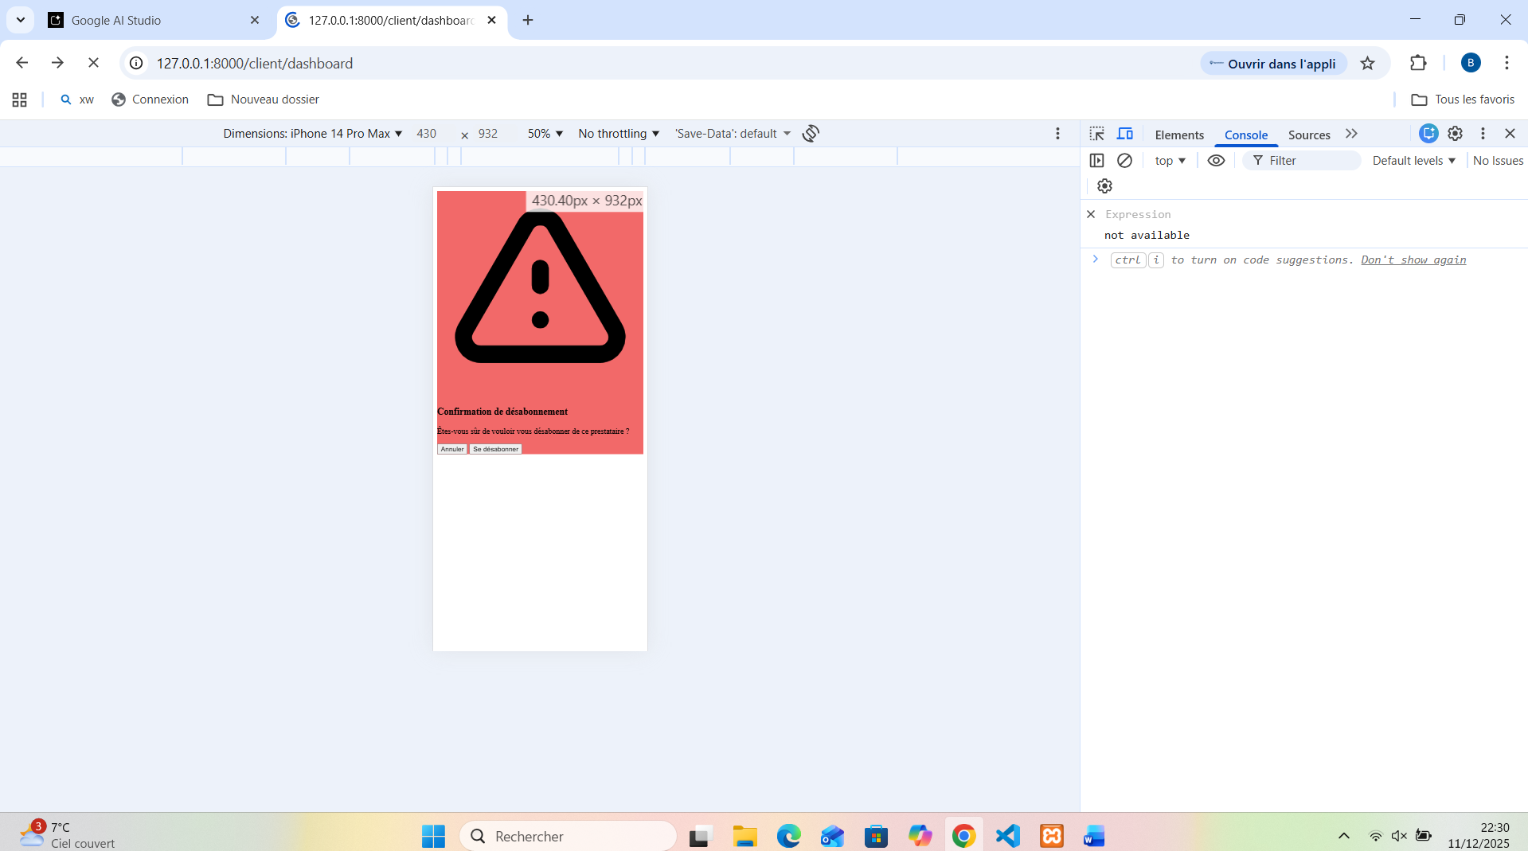Click the rotate device icon
1528x851 pixels.
coord(811,134)
